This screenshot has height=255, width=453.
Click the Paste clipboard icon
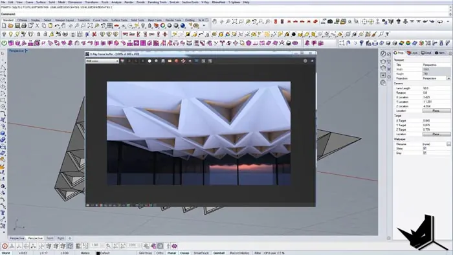tap(50, 26)
